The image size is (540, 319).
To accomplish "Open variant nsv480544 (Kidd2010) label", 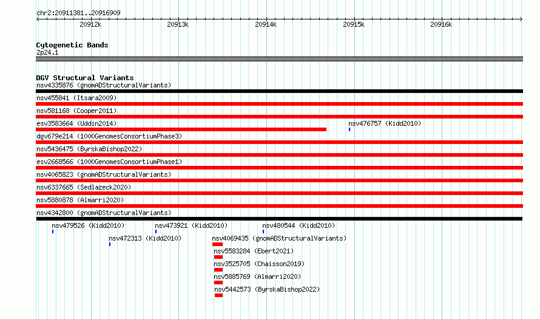I will (x=299, y=225).
